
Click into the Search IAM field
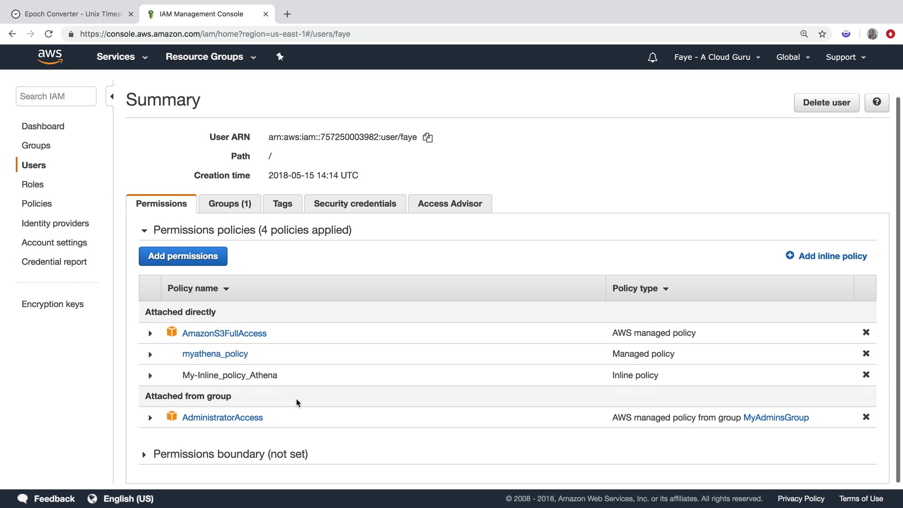click(x=56, y=96)
